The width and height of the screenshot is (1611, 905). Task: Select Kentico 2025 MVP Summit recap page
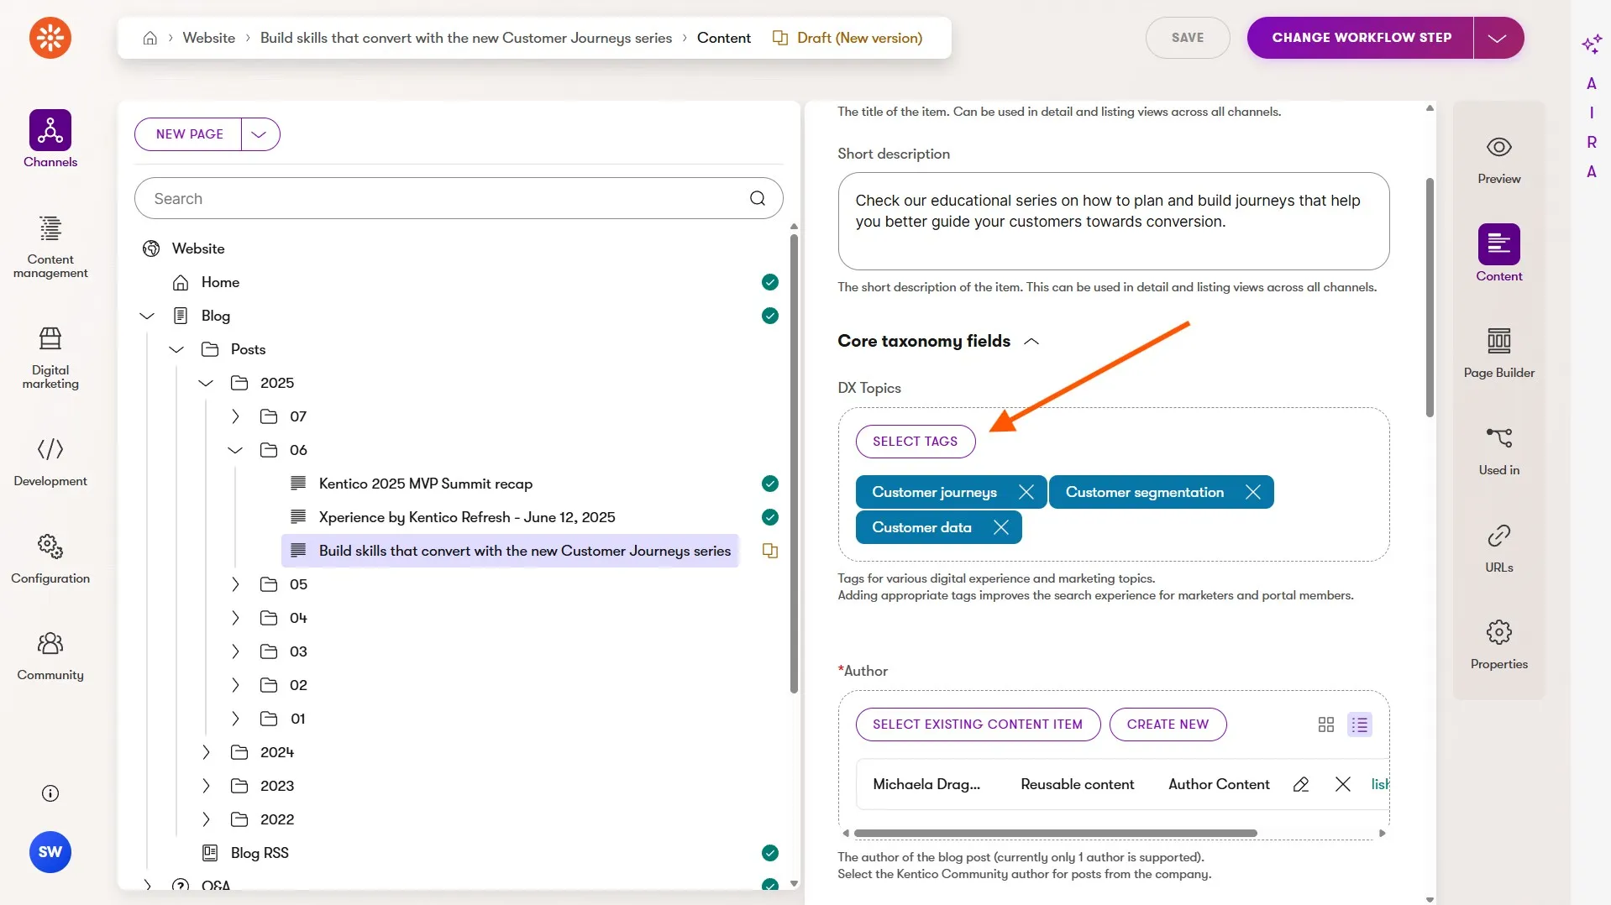pos(426,484)
